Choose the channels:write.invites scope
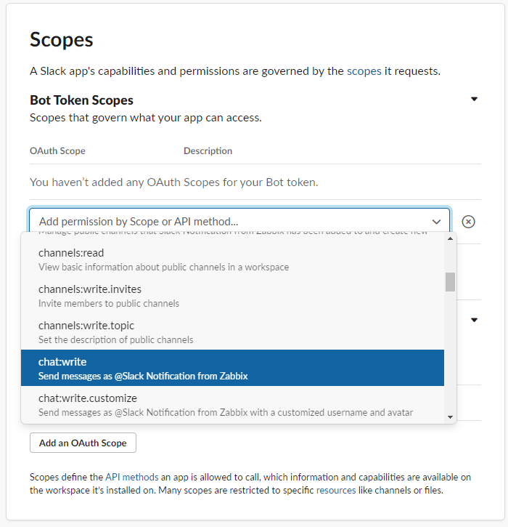This screenshot has height=527, width=508. [x=232, y=295]
